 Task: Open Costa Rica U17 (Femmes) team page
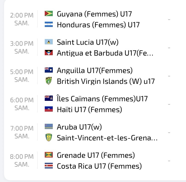[99, 166]
